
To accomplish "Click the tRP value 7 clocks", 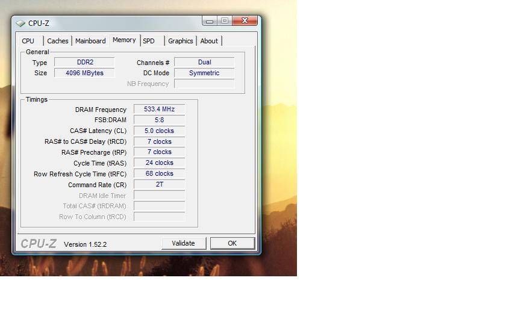I will point(160,152).
